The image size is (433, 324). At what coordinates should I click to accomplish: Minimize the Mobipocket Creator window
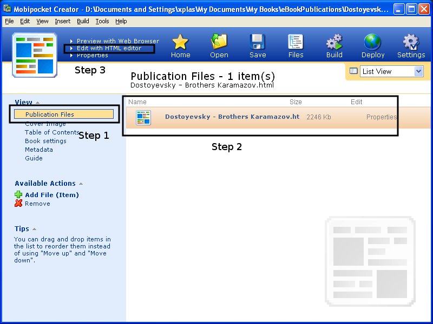click(x=398, y=9)
